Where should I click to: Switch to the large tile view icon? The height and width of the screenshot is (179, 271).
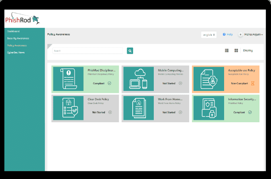click(x=236, y=50)
